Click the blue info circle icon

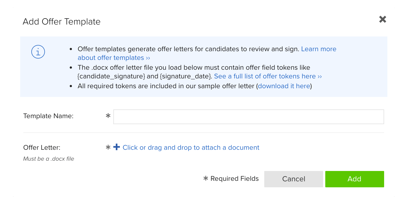[38, 52]
